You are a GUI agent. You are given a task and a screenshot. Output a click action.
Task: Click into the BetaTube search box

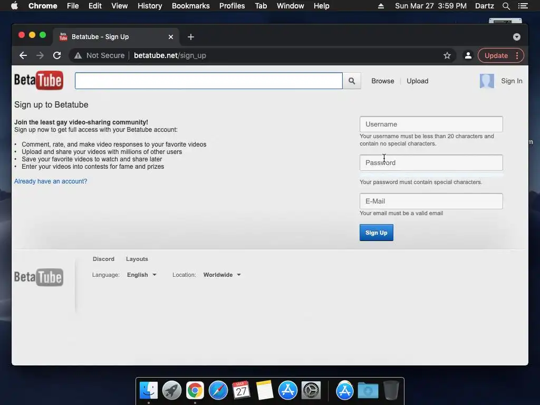coord(209,81)
